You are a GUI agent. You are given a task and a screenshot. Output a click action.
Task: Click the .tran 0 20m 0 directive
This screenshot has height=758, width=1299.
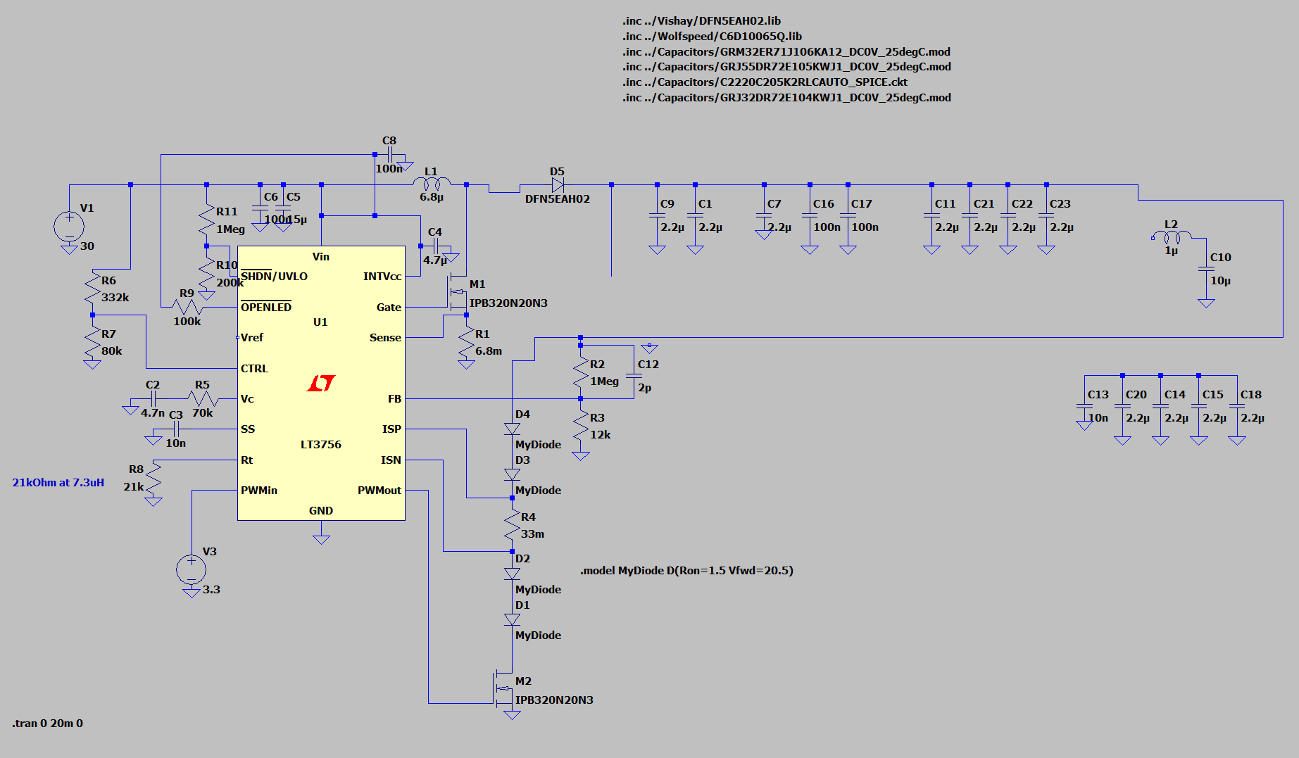tap(48, 724)
